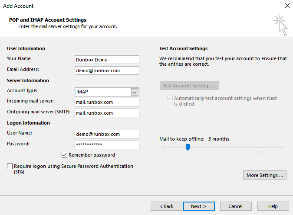Enable Require logon using Secure Password Authentication
293x215 pixels.
tap(10, 166)
